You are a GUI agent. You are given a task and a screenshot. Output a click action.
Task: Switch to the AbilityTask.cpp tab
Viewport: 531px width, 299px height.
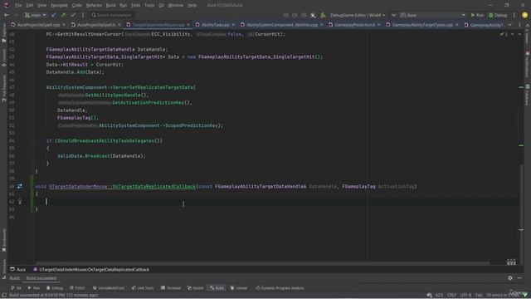(216, 25)
